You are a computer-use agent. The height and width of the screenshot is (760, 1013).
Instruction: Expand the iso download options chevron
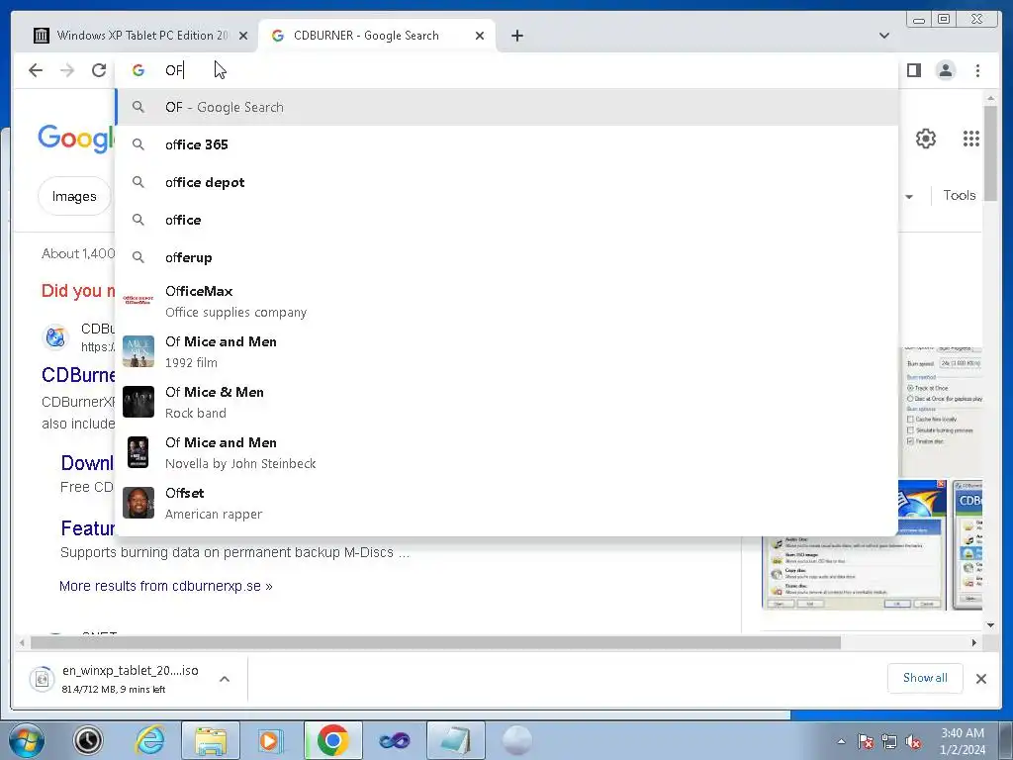(x=225, y=679)
